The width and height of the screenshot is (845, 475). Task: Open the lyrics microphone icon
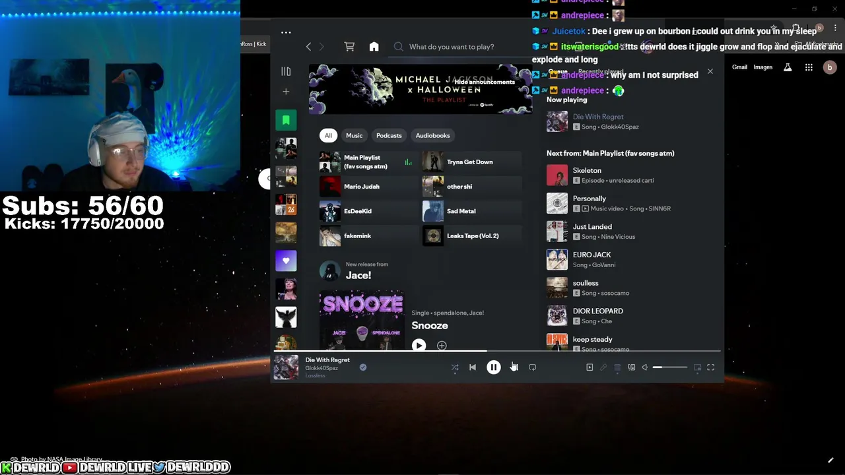pos(603,367)
